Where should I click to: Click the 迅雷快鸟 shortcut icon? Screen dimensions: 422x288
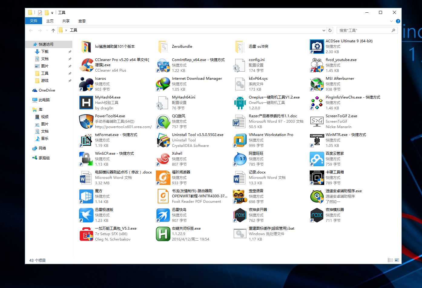(163, 215)
